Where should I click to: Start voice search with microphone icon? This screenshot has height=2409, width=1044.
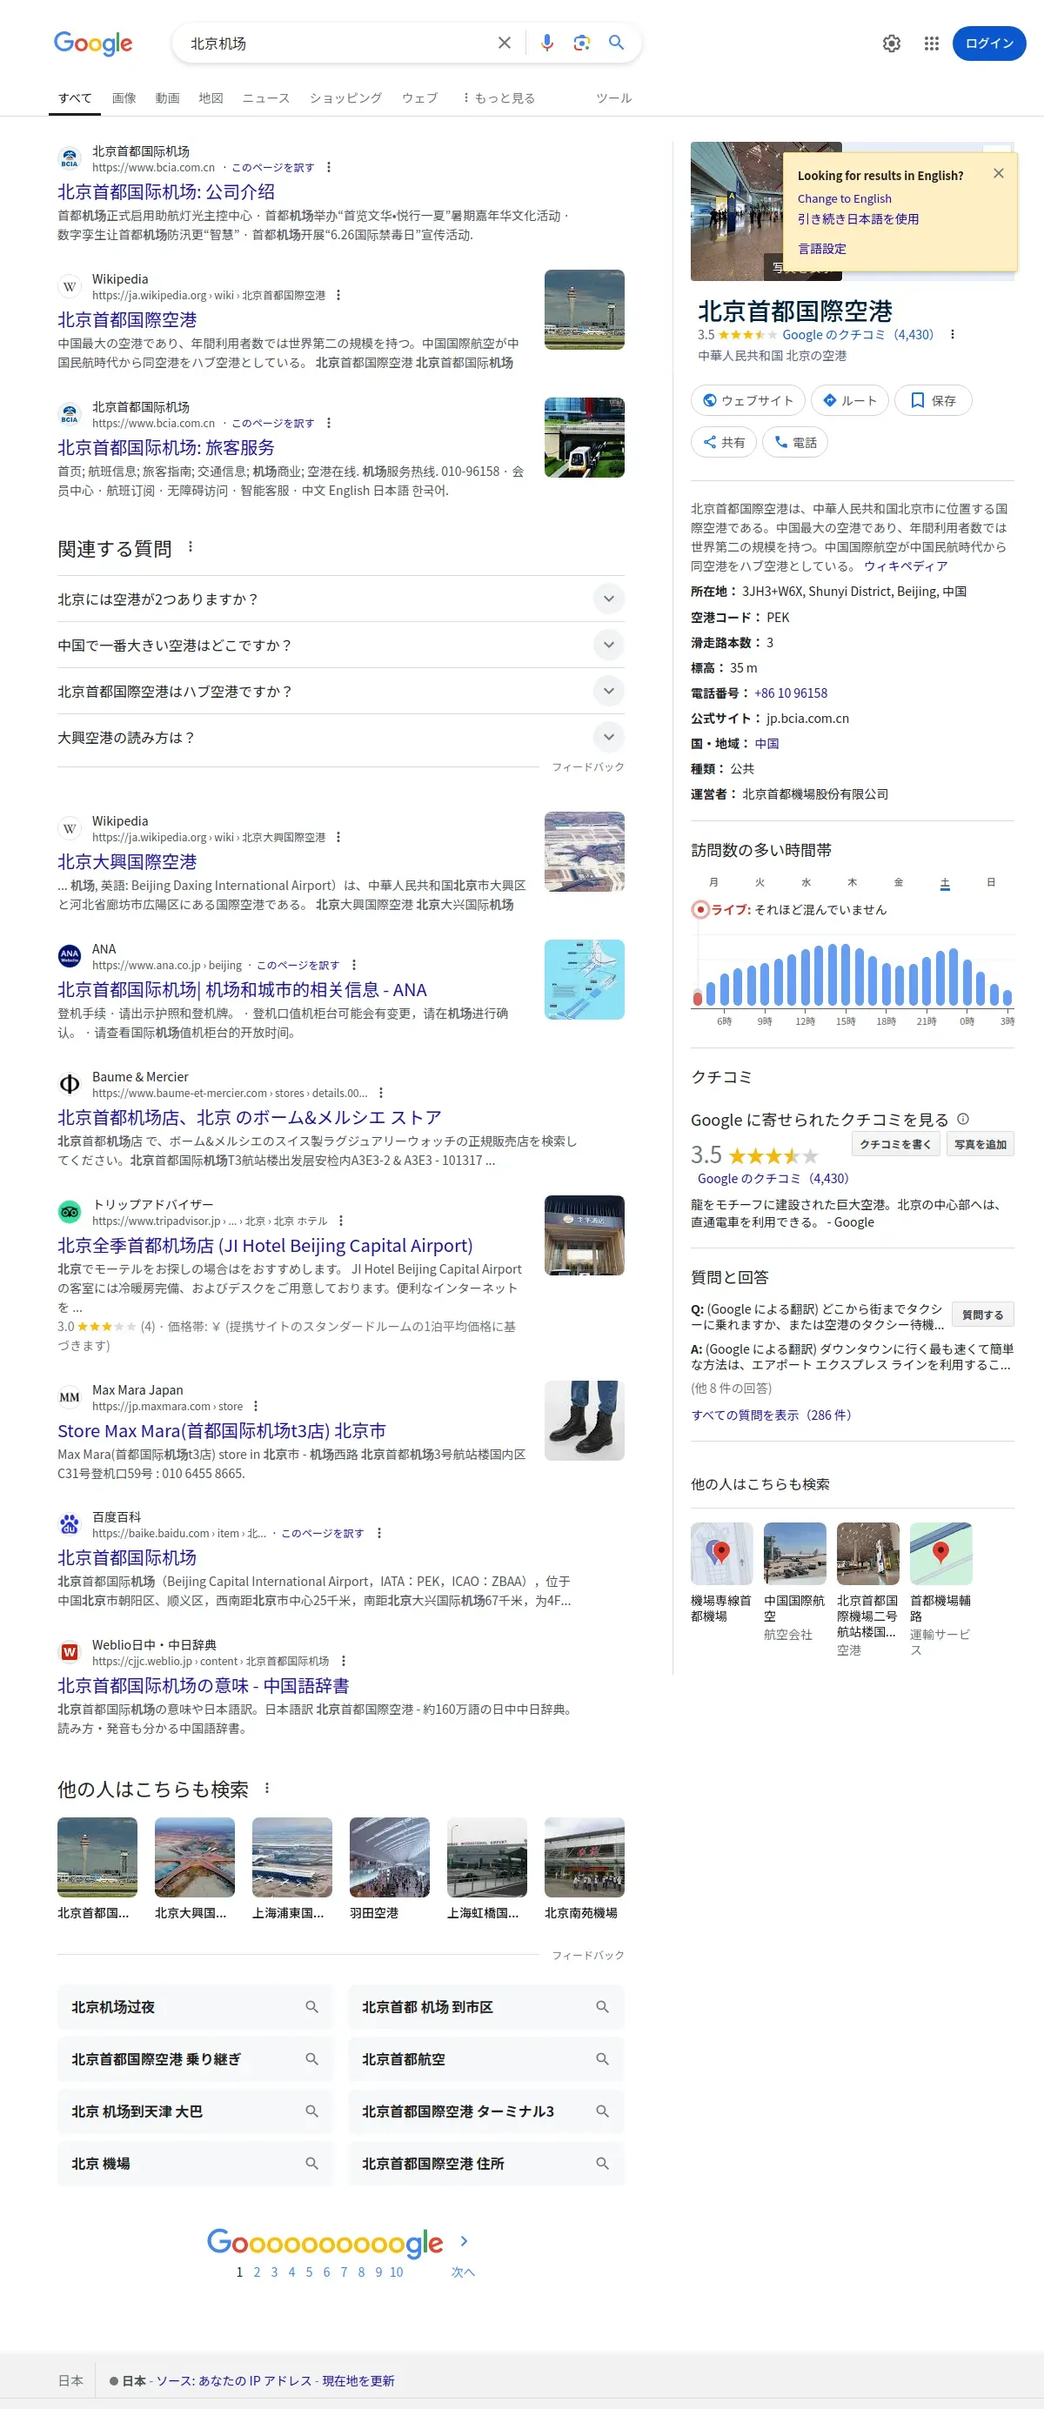547,43
